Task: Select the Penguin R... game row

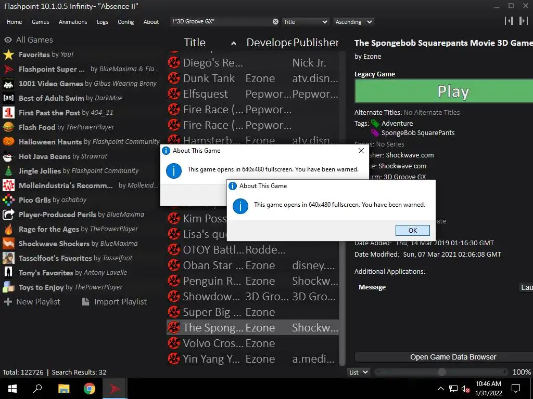Action: point(253,281)
